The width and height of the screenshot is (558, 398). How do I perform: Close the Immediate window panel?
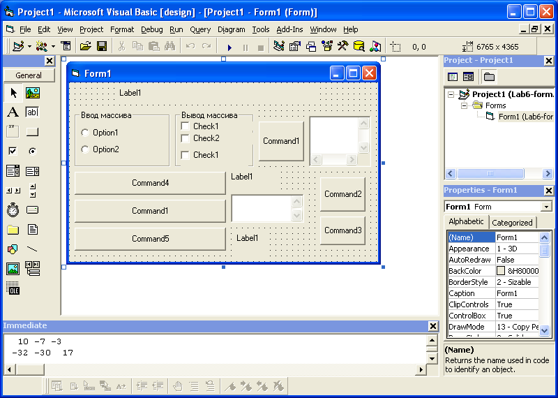tap(432, 325)
